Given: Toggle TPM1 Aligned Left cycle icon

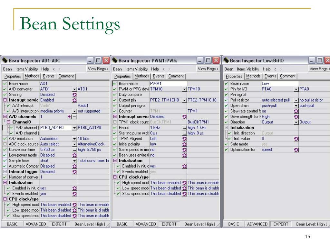Looking at the screenshot, I should tap(184, 139).
